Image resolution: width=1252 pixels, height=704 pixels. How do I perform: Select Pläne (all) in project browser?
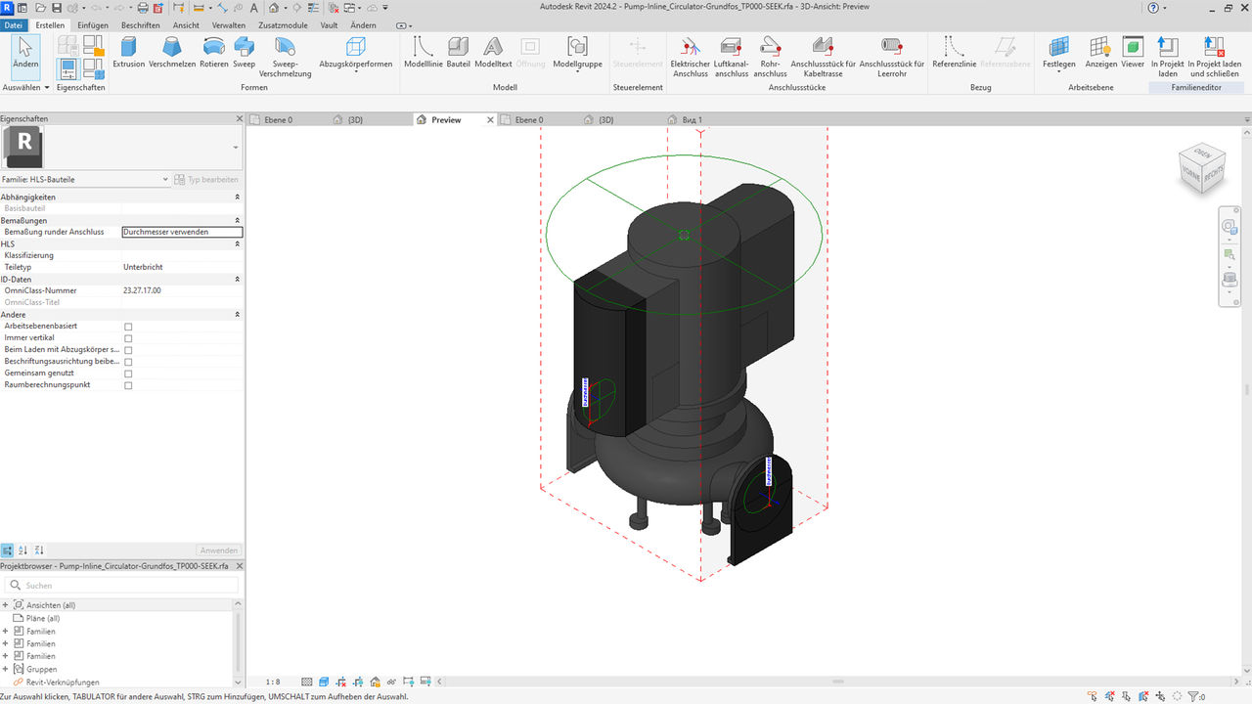[x=43, y=618]
